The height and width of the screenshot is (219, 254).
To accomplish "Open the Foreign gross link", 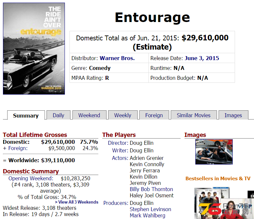I will (18, 148).
